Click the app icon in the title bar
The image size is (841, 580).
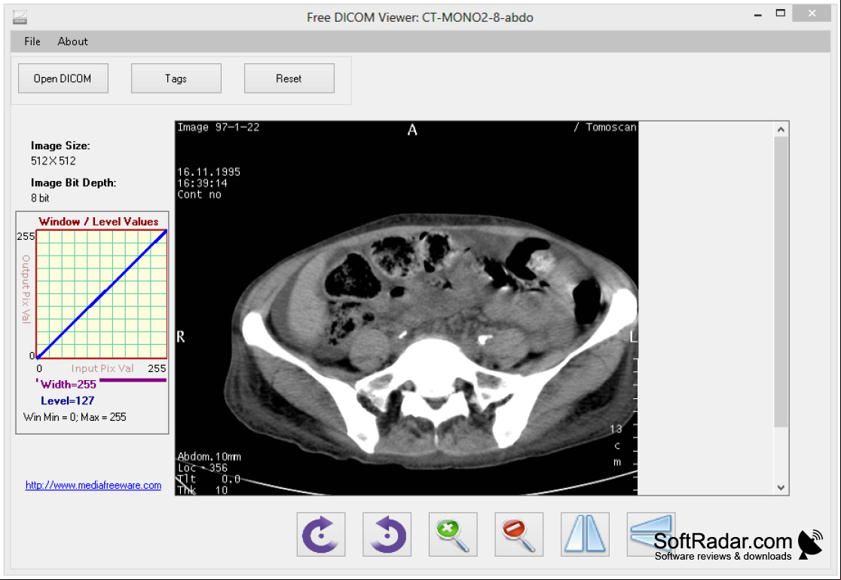(20, 17)
